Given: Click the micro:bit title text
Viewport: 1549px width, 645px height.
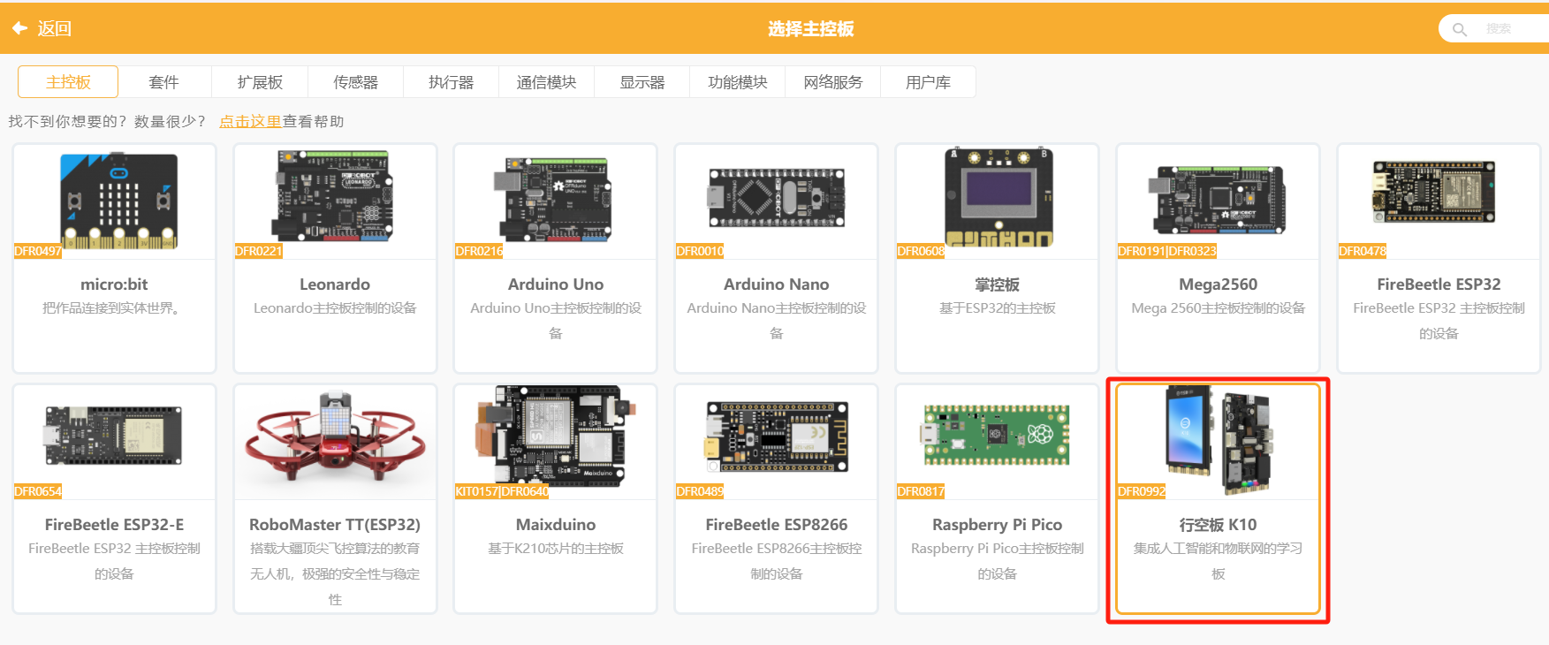Looking at the screenshot, I should point(114,285).
